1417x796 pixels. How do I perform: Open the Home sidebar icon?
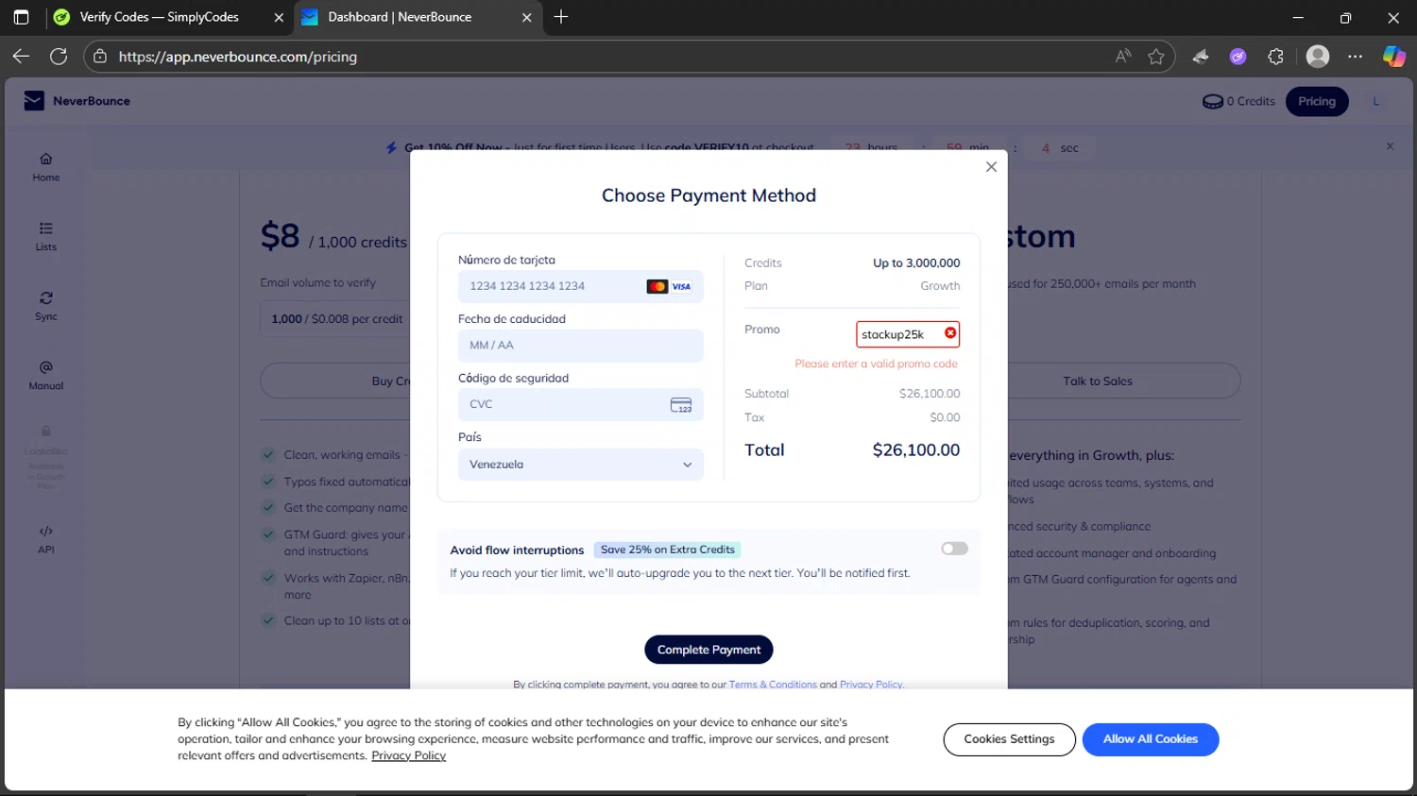46,167
